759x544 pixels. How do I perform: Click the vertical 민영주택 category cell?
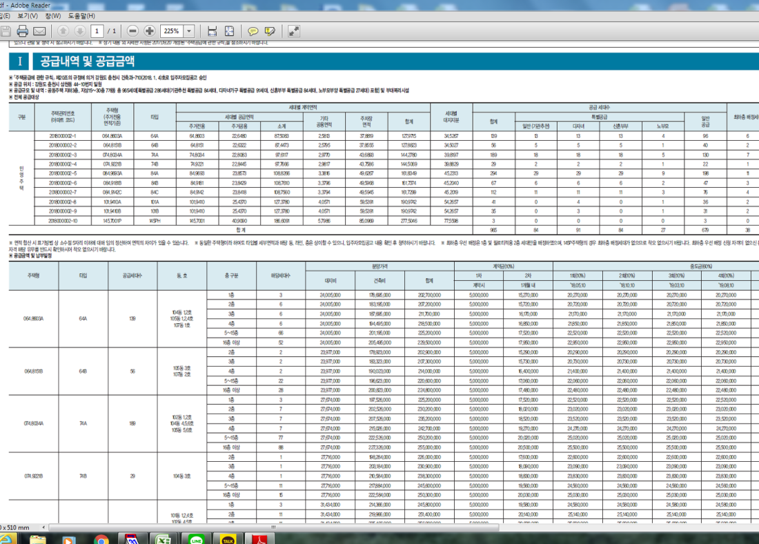click(22, 178)
